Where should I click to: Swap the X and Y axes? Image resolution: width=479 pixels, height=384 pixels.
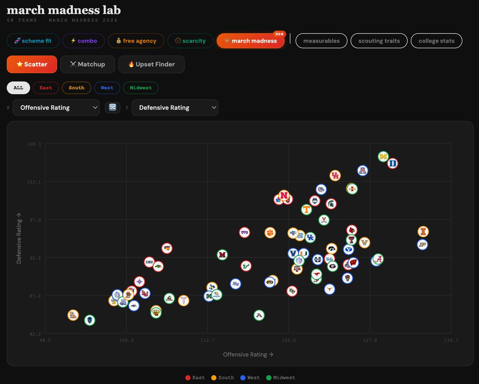[x=113, y=107]
